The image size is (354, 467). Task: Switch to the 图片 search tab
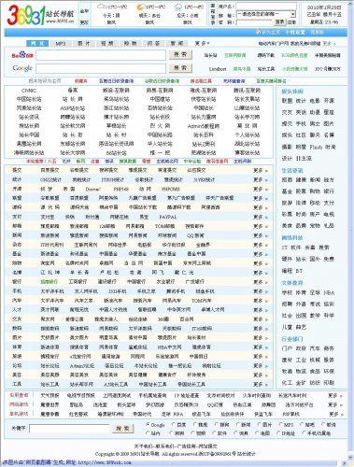(x=84, y=43)
